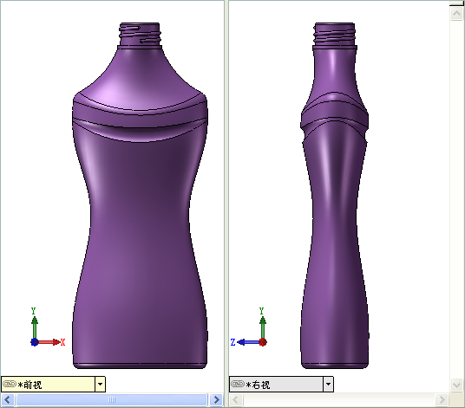Click left scroll arrow in front view pane
Viewport: 465px width, 408px height.
tap(8, 400)
